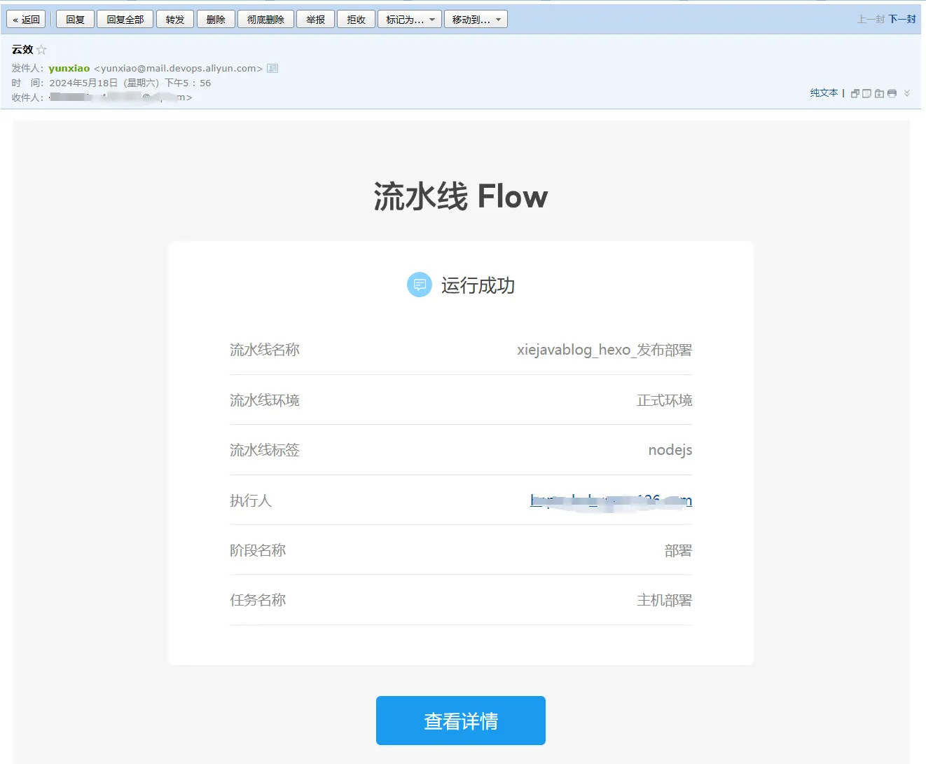Click the download email icon
Viewport: 926px width, 764px height.
[879, 93]
